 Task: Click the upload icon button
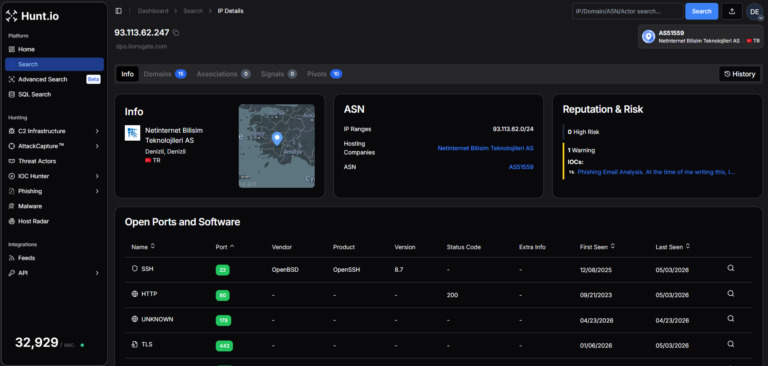[732, 11]
